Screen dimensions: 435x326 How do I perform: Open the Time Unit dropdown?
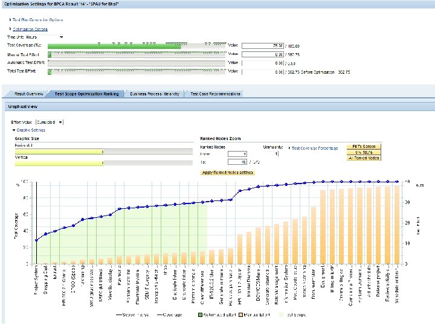pyautogui.click(x=61, y=37)
